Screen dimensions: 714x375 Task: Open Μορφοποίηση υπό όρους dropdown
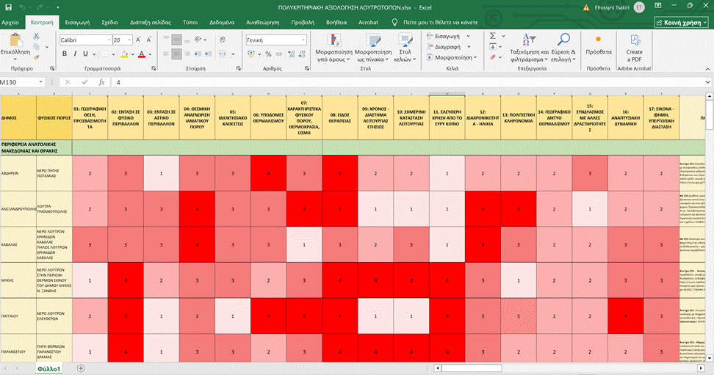click(333, 48)
